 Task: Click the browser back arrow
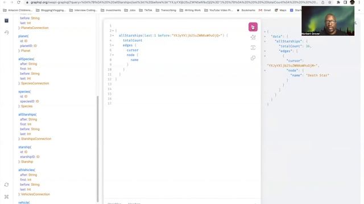click(5, 2)
